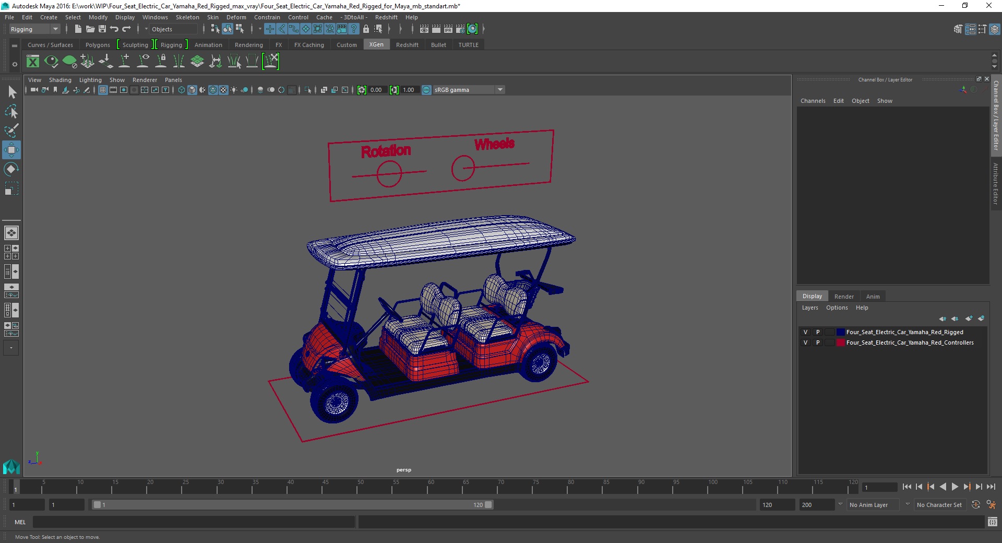1002x543 pixels.
Task: Click the XGen preview eye shelf icon
Action: pyautogui.click(x=51, y=62)
